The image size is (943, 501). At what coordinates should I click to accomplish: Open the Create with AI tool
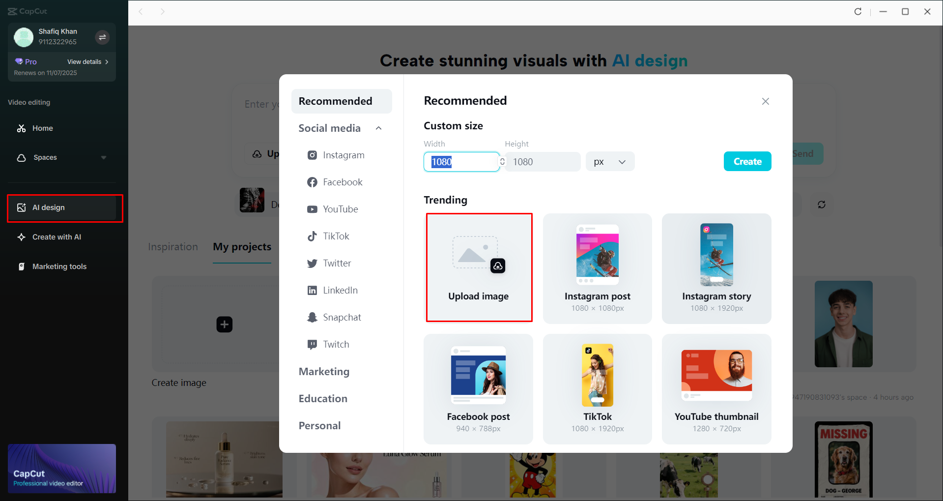click(56, 236)
